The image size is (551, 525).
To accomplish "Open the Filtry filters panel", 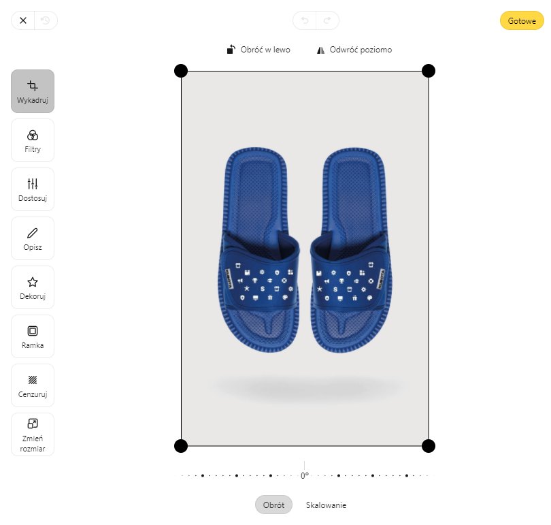I will click(x=33, y=140).
